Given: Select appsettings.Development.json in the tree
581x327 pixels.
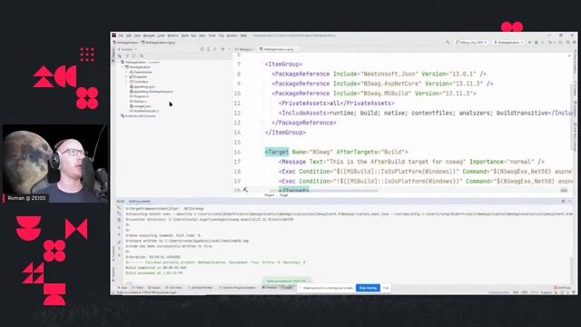Looking at the screenshot, I should (152, 91).
